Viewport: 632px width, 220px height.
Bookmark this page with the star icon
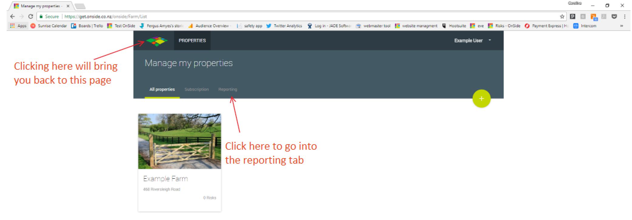coord(562,17)
